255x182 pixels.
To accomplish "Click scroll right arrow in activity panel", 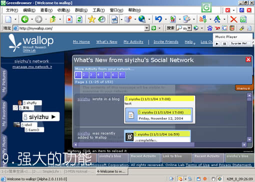I will pyautogui.click(x=244, y=145).
